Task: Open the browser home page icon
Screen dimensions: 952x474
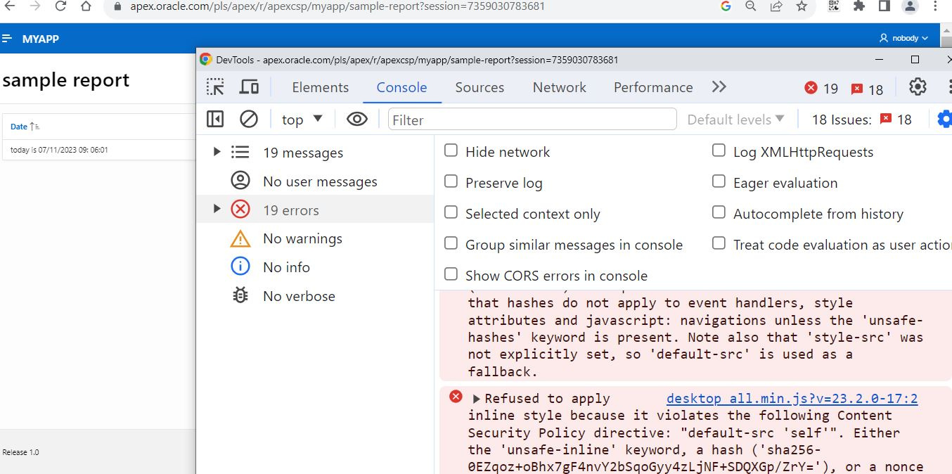Action: tap(86, 6)
